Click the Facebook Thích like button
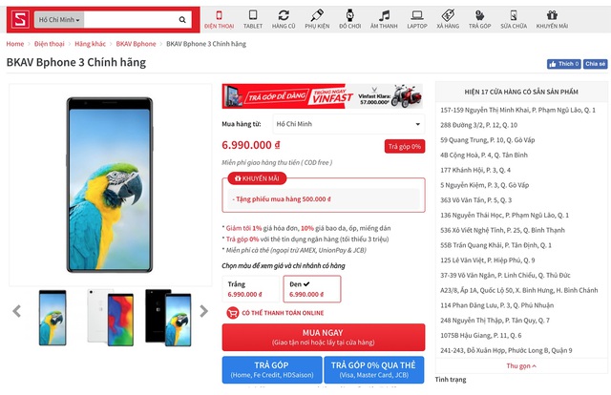611x395 pixels. [x=563, y=64]
